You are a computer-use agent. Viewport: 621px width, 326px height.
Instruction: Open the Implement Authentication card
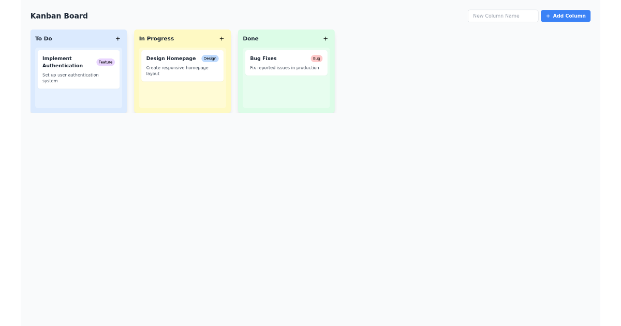coord(78,69)
